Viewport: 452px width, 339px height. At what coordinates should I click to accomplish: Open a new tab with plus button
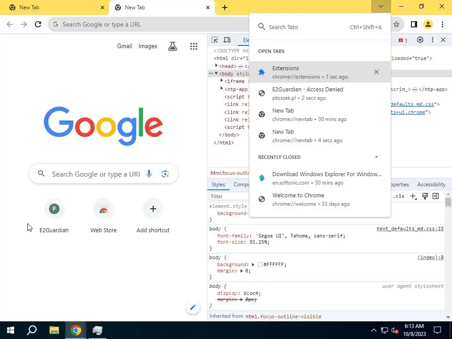click(225, 8)
